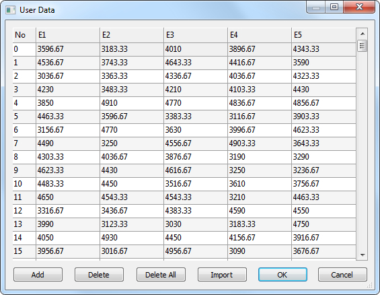Screen dimensions: 380x295
Task: Maximize the User Data window
Action: tap(334, 7)
